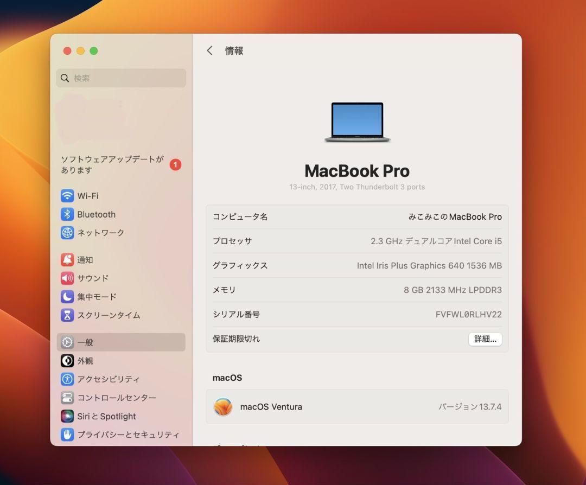Click the プライバシーとセキュリティ hand icon

point(67,435)
